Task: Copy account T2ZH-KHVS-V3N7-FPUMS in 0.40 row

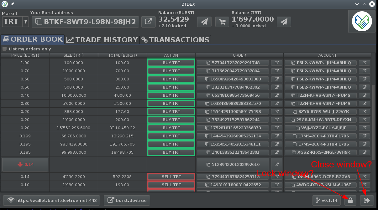Action: coord(321,95)
